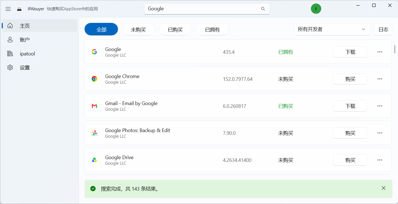Open more options for Google row
The height and width of the screenshot is (204, 398).
pyautogui.click(x=380, y=52)
